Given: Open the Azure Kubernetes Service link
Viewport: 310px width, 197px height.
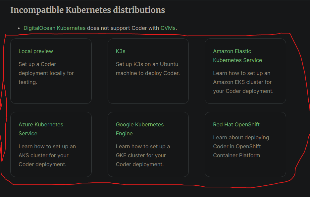Looking at the screenshot, I should click(41, 129).
